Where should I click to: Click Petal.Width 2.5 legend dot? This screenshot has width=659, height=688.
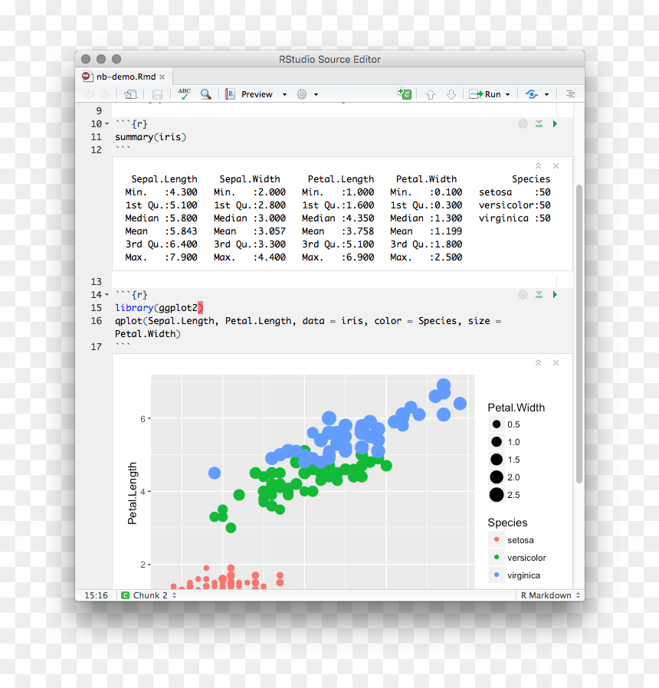coord(497,495)
